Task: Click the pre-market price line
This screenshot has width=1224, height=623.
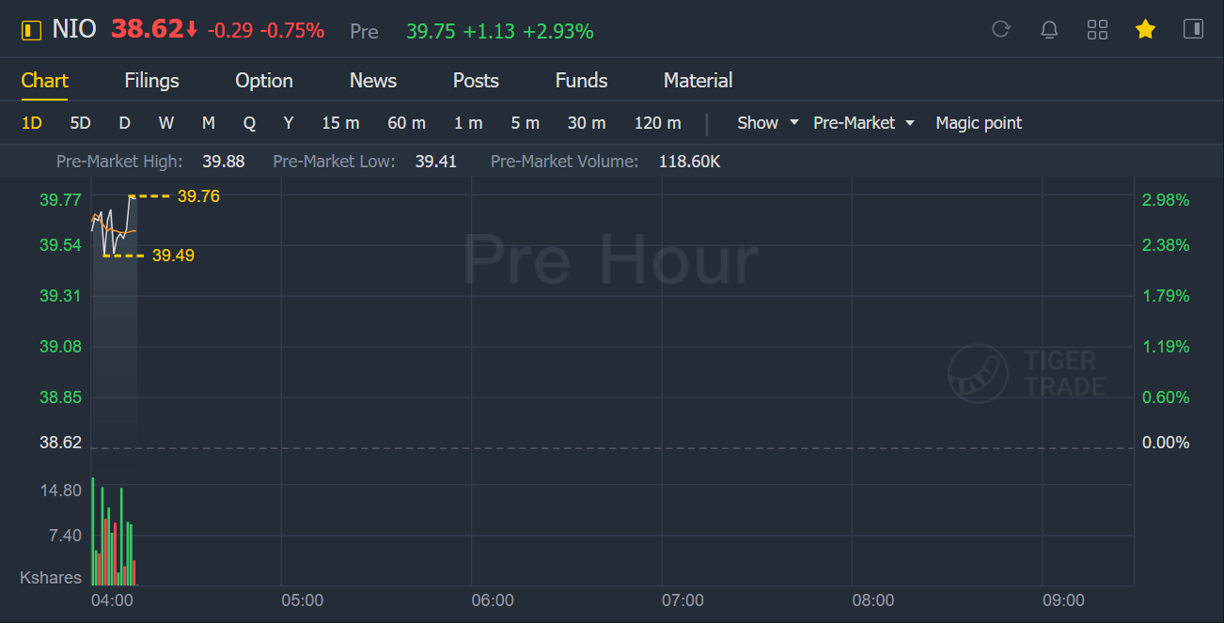Action: click(x=114, y=226)
